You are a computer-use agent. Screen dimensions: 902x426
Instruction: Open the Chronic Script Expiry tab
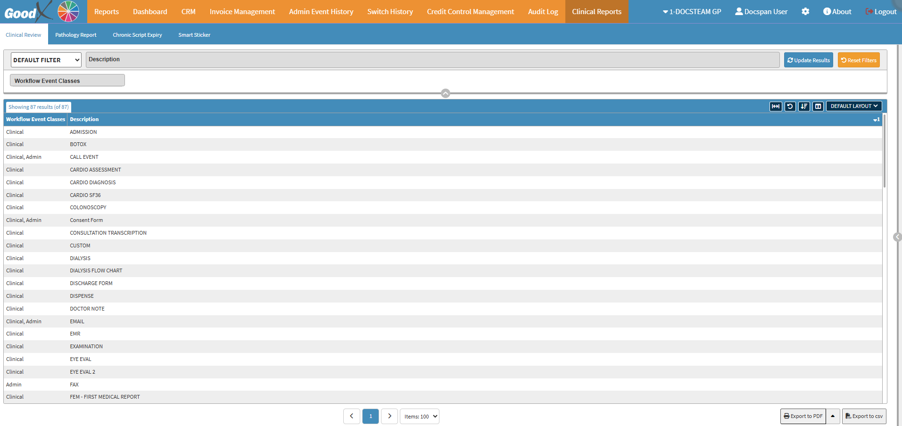[x=137, y=35]
